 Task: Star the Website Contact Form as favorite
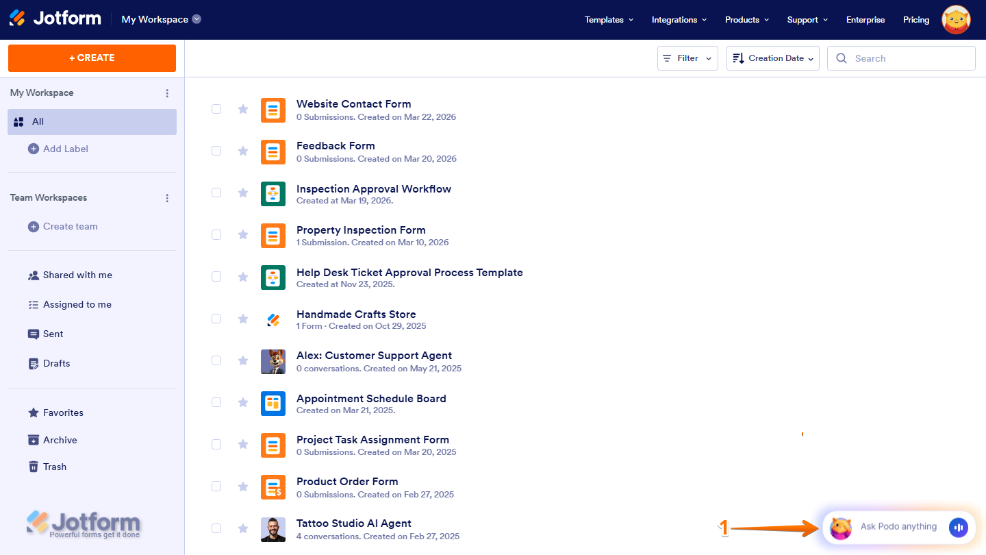tap(243, 109)
